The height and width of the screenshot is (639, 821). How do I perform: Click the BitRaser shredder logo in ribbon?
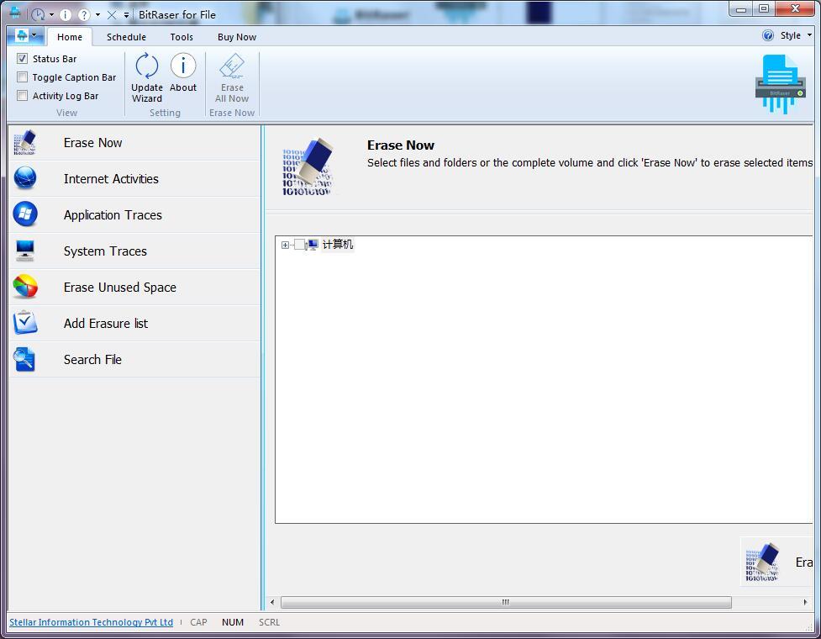780,84
